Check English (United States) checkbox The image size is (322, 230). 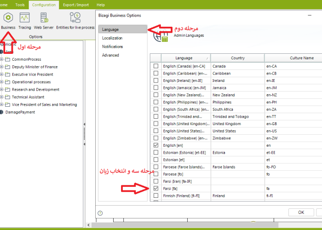pyautogui.click(x=156, y=131)
